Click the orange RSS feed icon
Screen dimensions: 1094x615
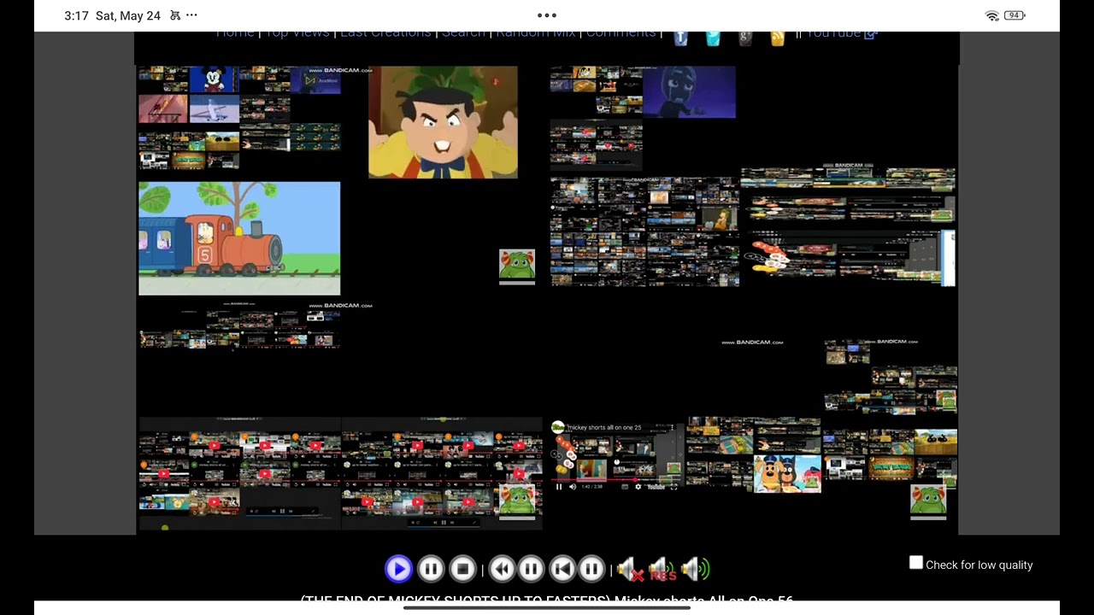pos(777,37)
